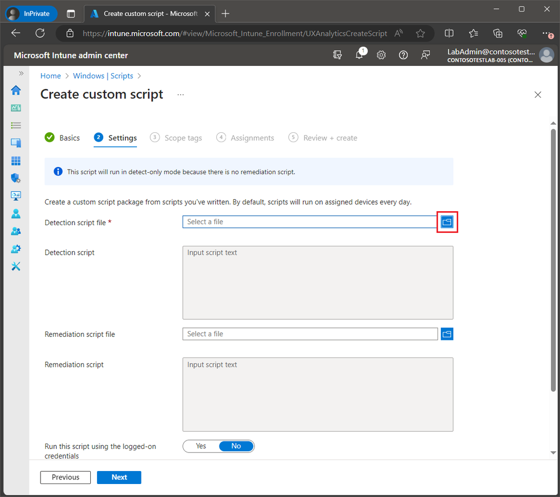This screenshot has height=497, width=560.
Task: Open Groups icon in sidebar
Action: click(16, 231)
